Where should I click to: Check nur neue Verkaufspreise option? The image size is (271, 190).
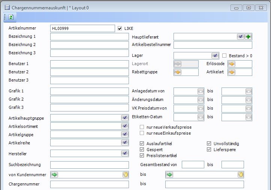[142, 127]
